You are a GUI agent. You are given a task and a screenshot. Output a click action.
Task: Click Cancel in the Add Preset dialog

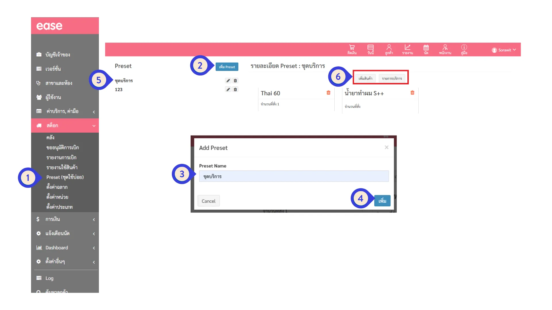pyautogui.click(x=208, y=201)
